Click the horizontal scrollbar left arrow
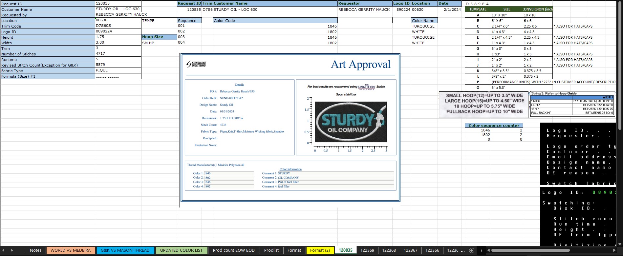Image resolution: width=623 pixels, height=256 pixels. [x=488, y=250]
